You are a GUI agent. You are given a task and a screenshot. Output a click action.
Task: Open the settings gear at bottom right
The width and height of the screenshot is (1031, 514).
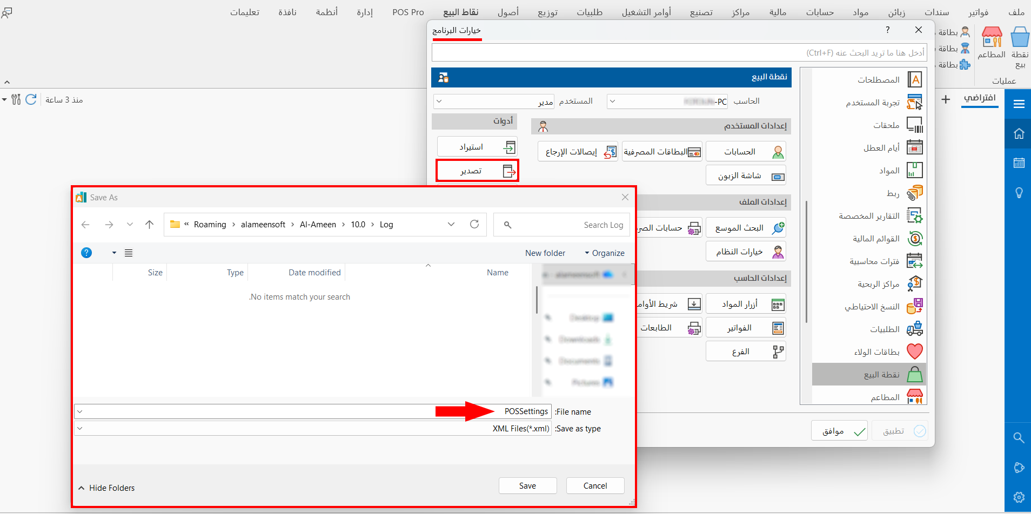pos(1019,497)
